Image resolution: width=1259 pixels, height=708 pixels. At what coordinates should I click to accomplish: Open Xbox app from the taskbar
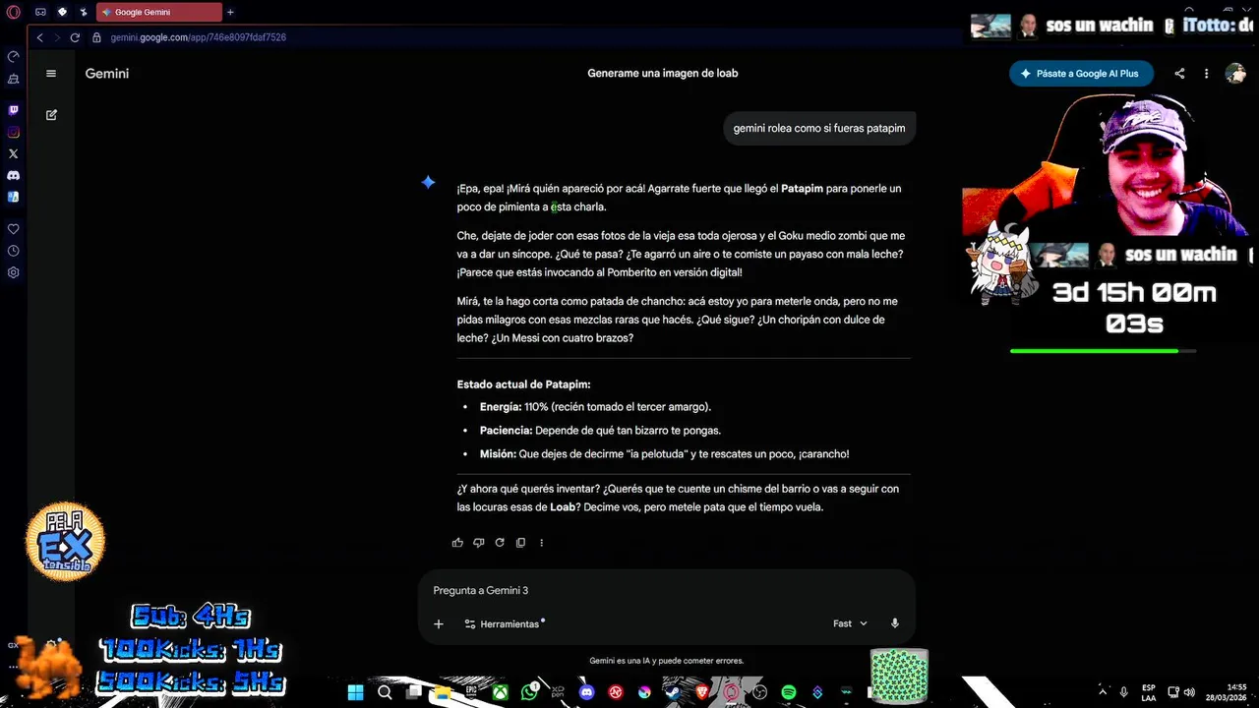[501, 692]
